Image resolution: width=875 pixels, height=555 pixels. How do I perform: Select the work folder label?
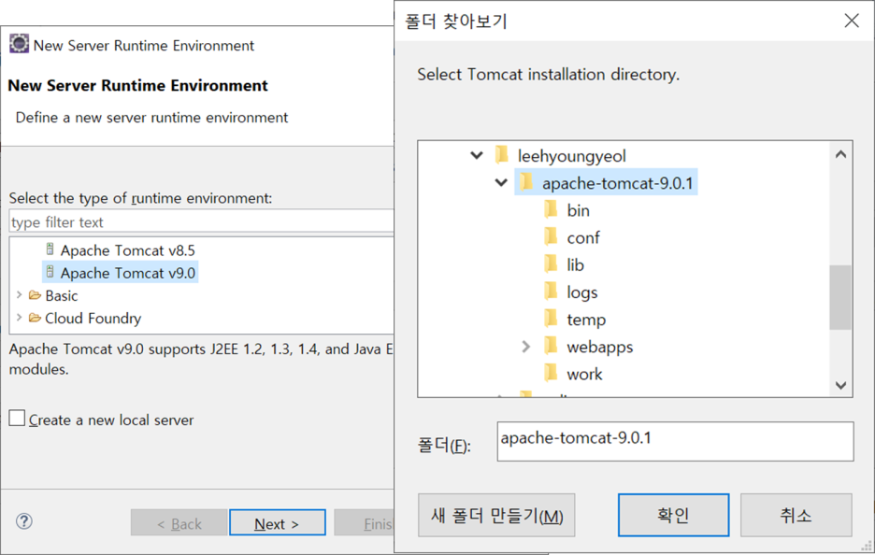click(584, 374)
